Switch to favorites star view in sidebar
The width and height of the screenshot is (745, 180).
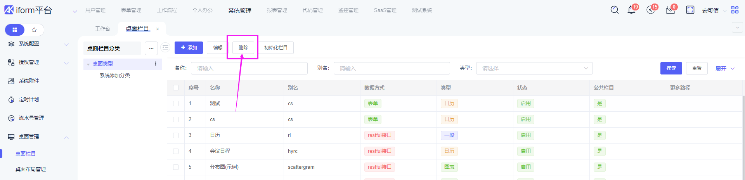[34, 30]
